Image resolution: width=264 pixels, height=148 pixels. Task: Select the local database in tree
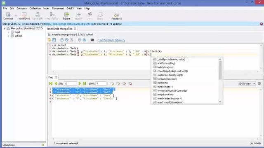[x=17, y=32]
